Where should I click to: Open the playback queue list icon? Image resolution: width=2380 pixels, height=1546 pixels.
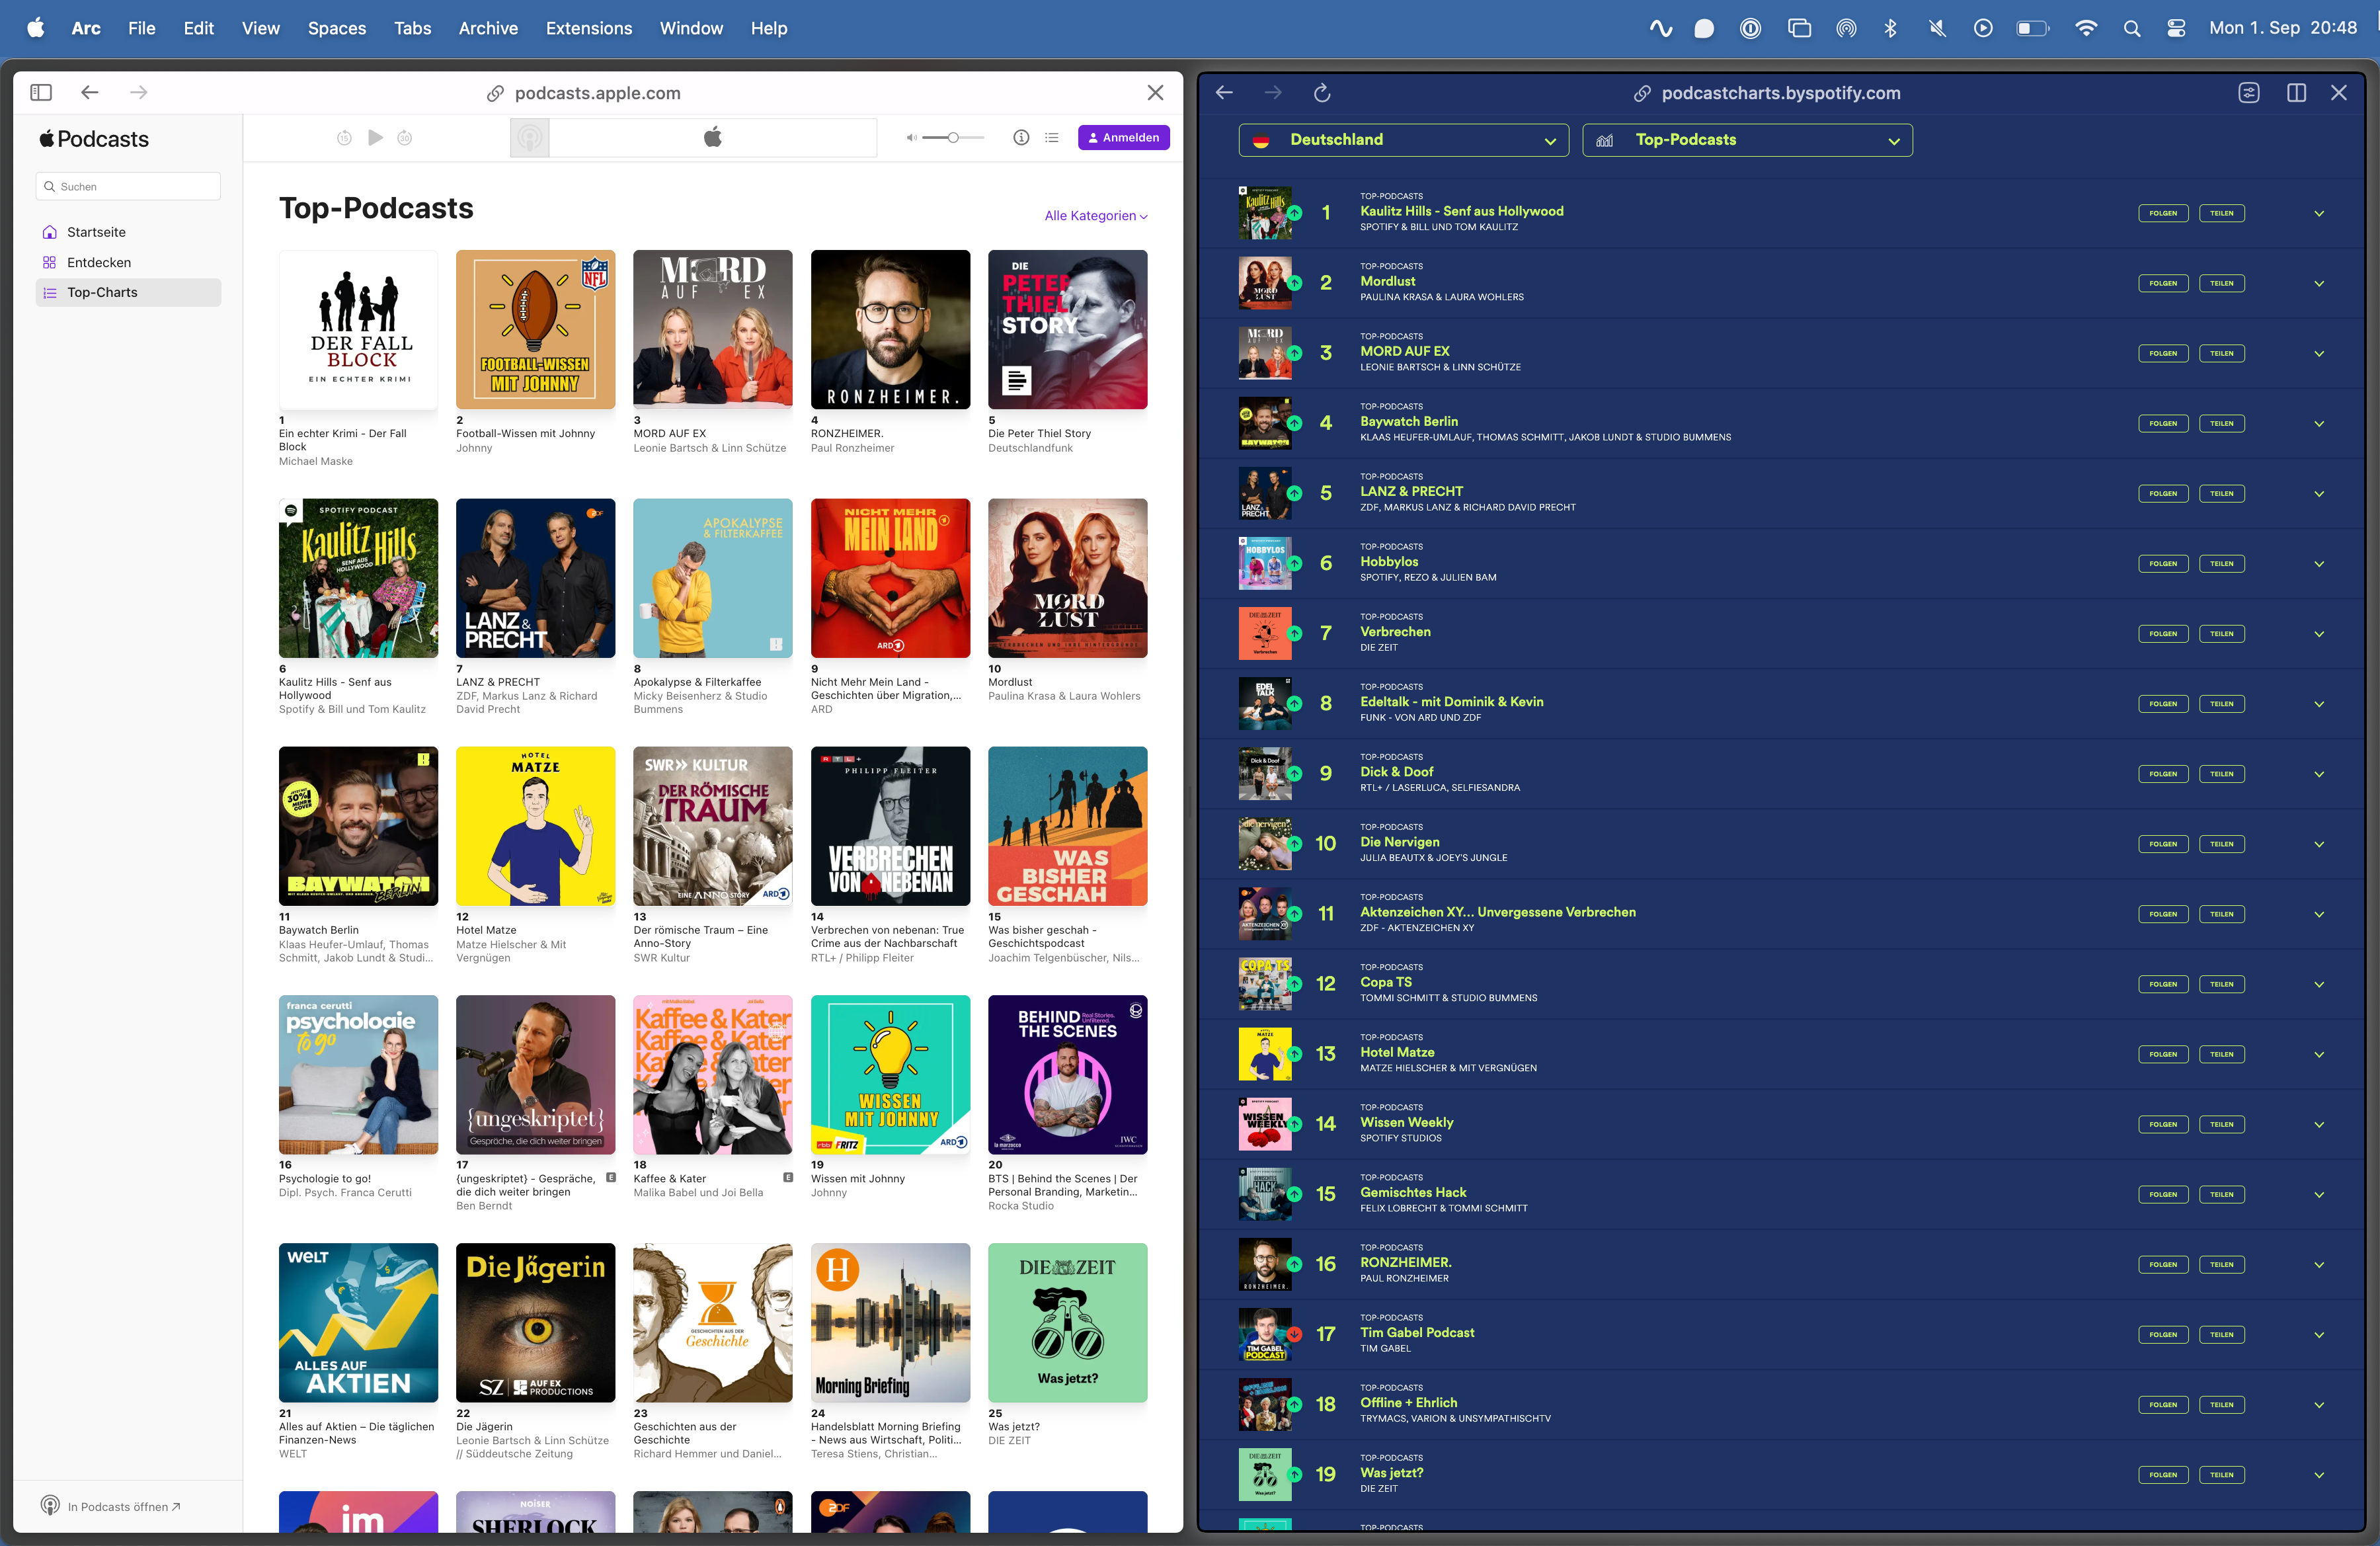coord(1052,138)
